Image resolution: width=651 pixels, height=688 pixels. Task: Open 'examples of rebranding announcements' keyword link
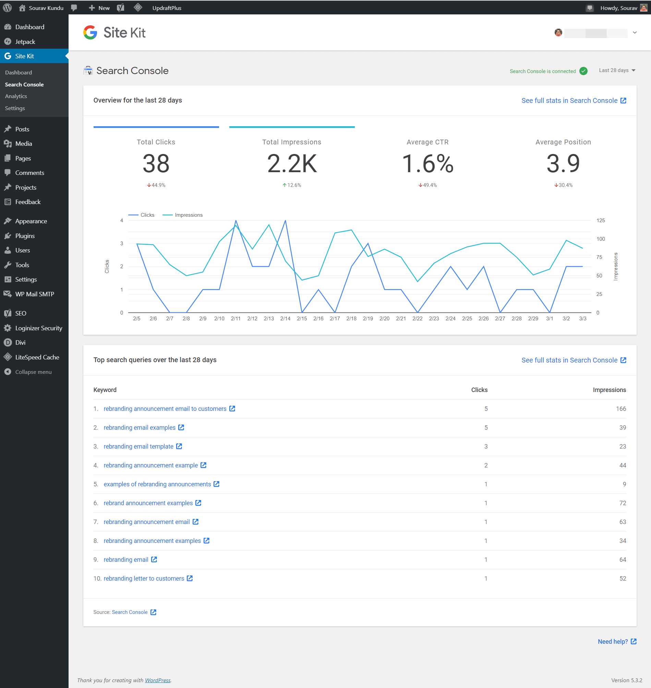click(x=157, y=484)
